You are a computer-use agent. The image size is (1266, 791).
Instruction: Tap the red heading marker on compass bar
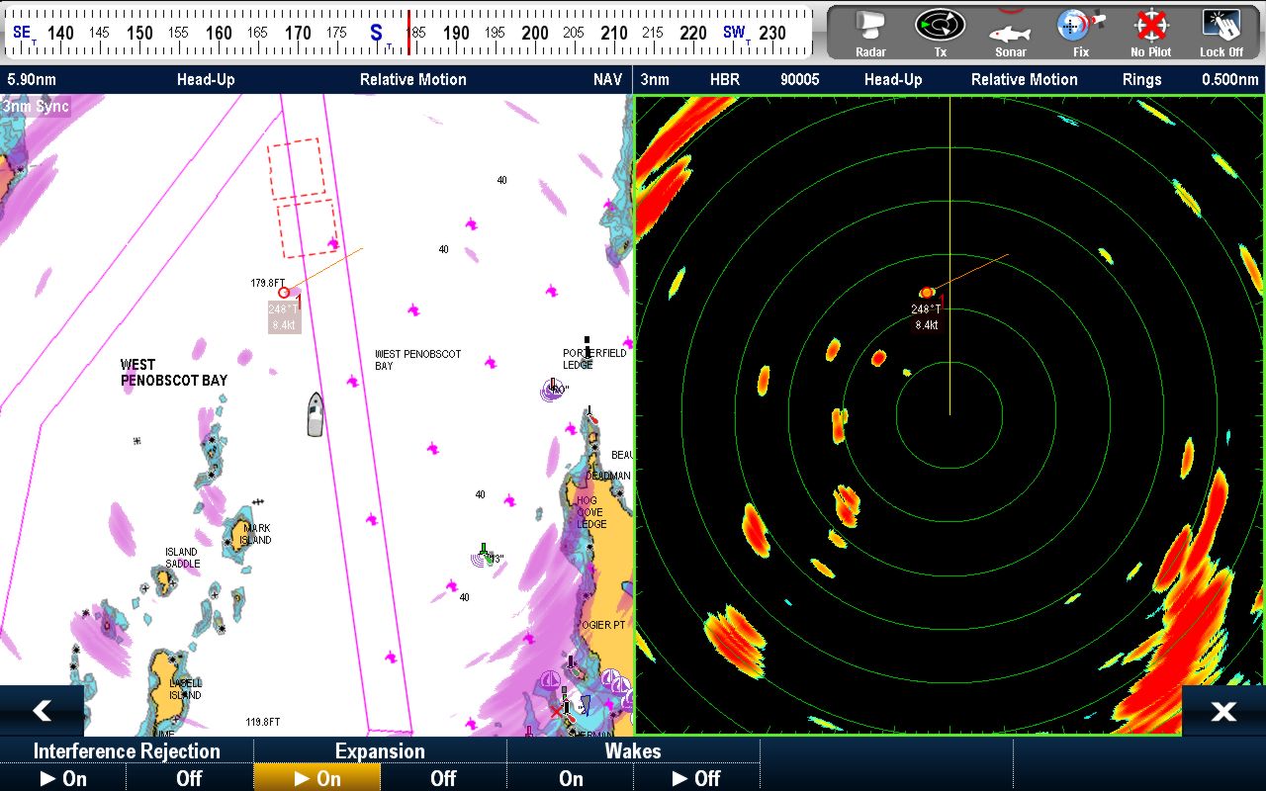pyautogui.click(x=408, y=33)
